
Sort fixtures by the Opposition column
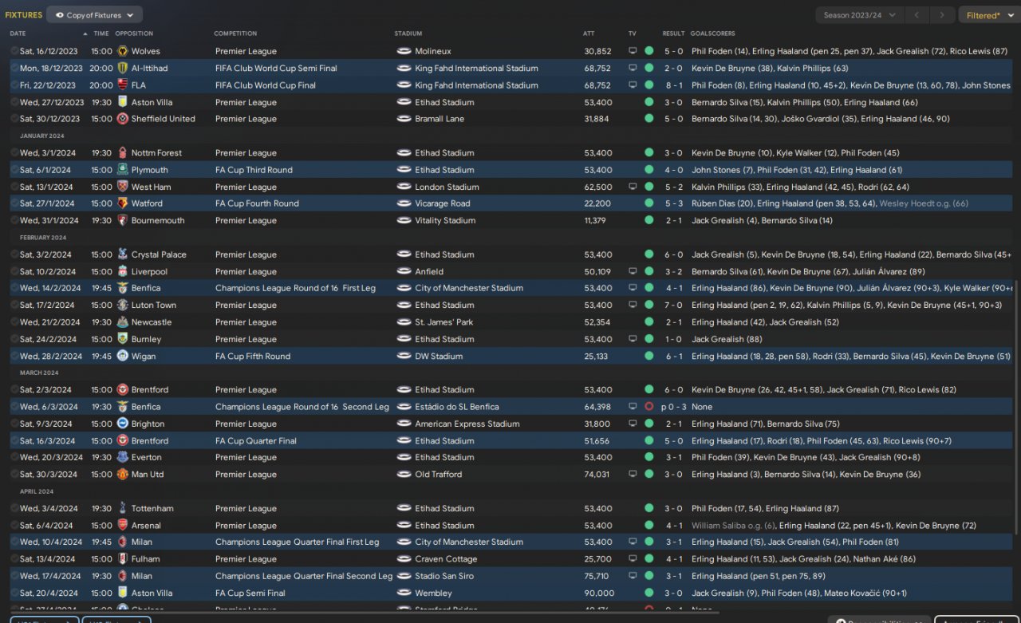(x=134, y=34)
